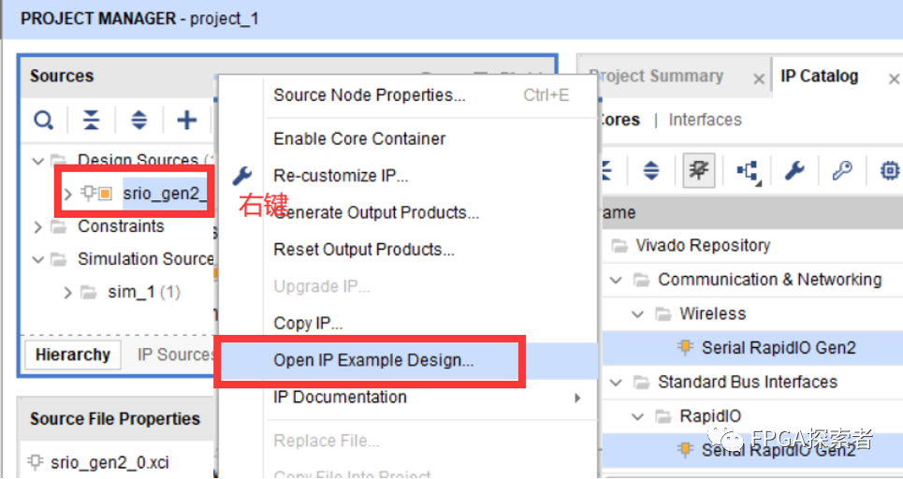Click the Vivado Repository folder icon
Image resolution: width=903 pixels, height=479 pixels.
[619, 246]
